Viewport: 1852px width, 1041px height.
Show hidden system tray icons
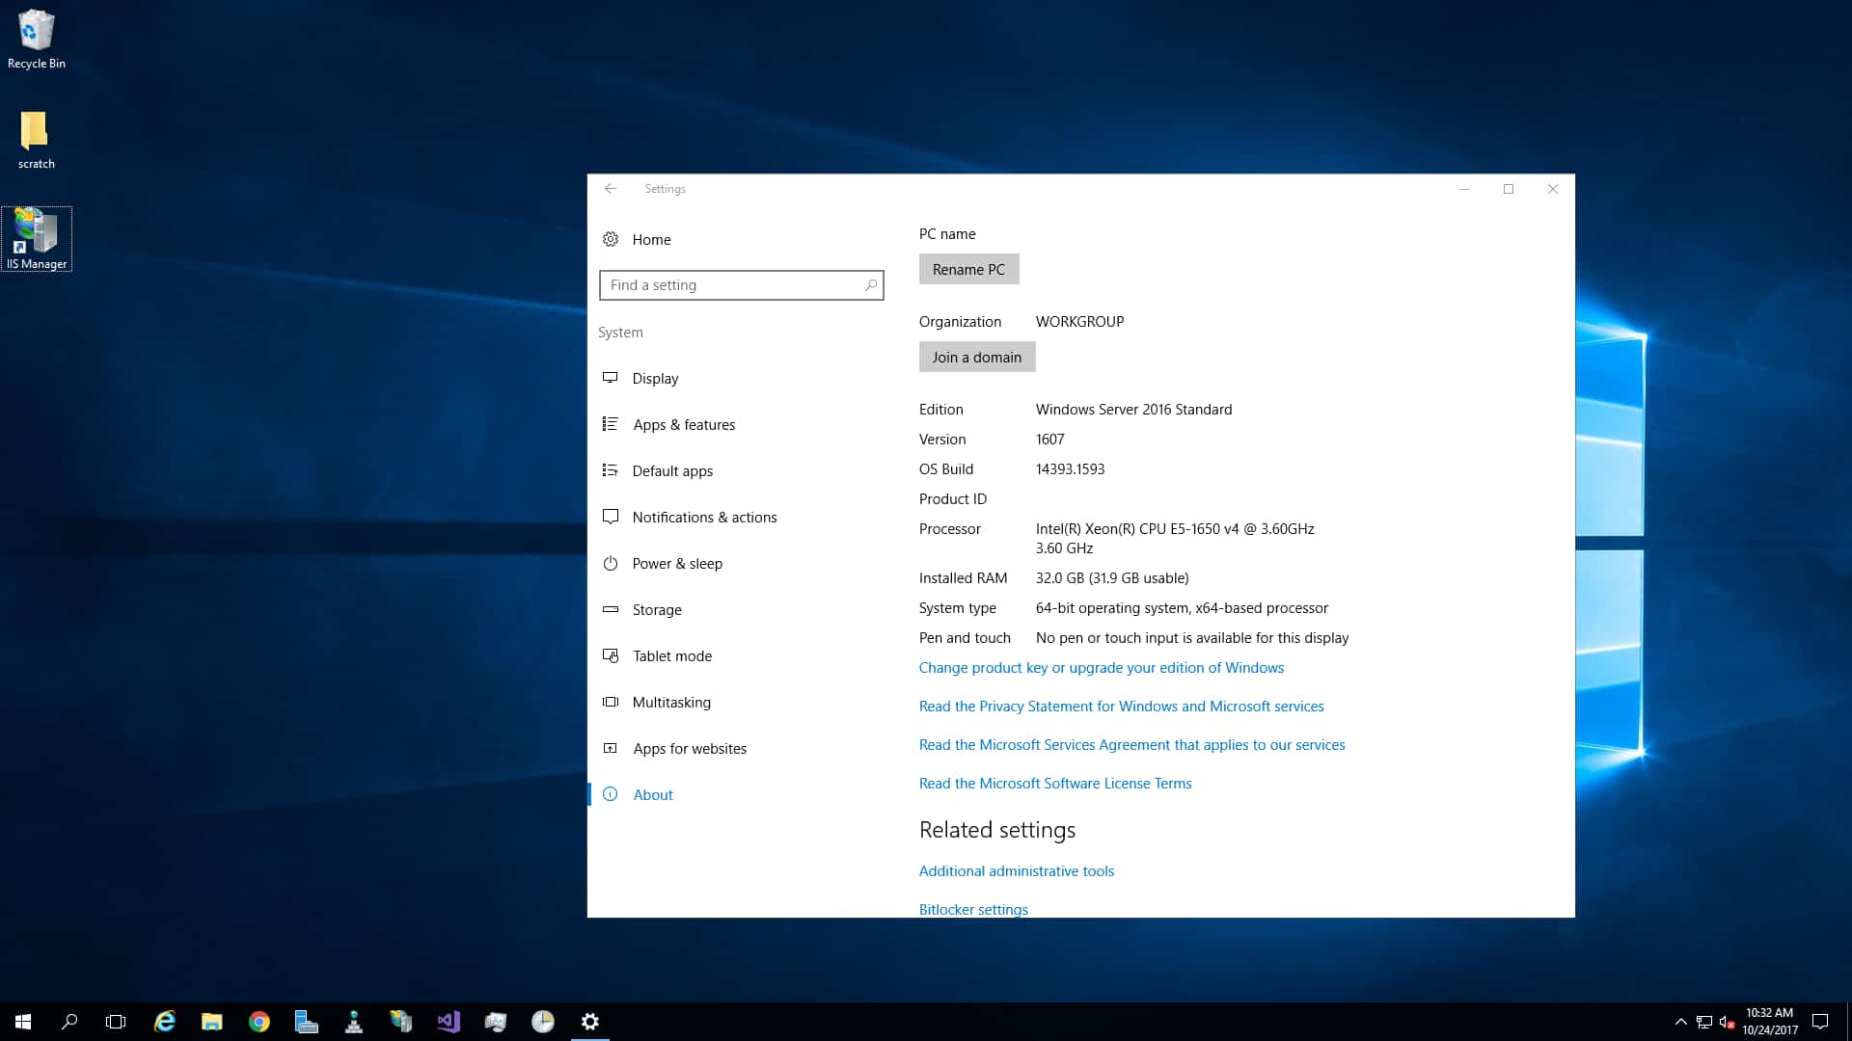point(1681,1022)
